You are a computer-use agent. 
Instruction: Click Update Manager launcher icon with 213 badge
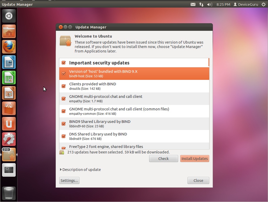click(x=9, y=154)
